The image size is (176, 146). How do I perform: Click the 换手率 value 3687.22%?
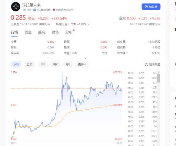tap(48, 53)
